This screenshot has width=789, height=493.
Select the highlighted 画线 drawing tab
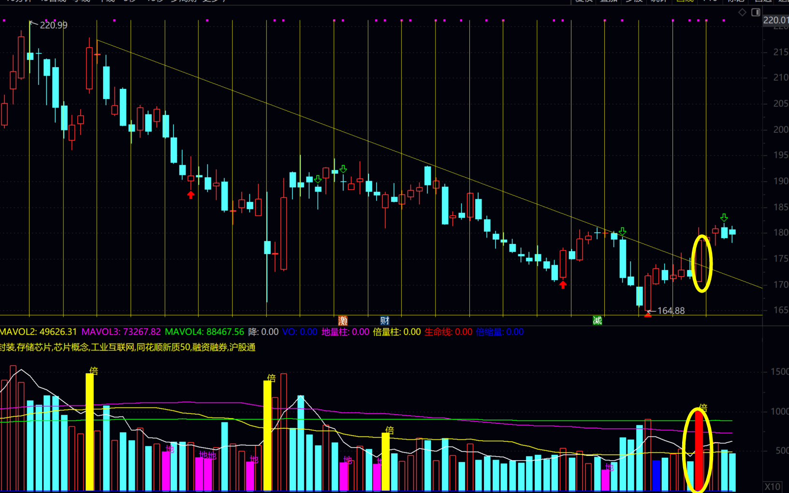click(x=685, y=1)
